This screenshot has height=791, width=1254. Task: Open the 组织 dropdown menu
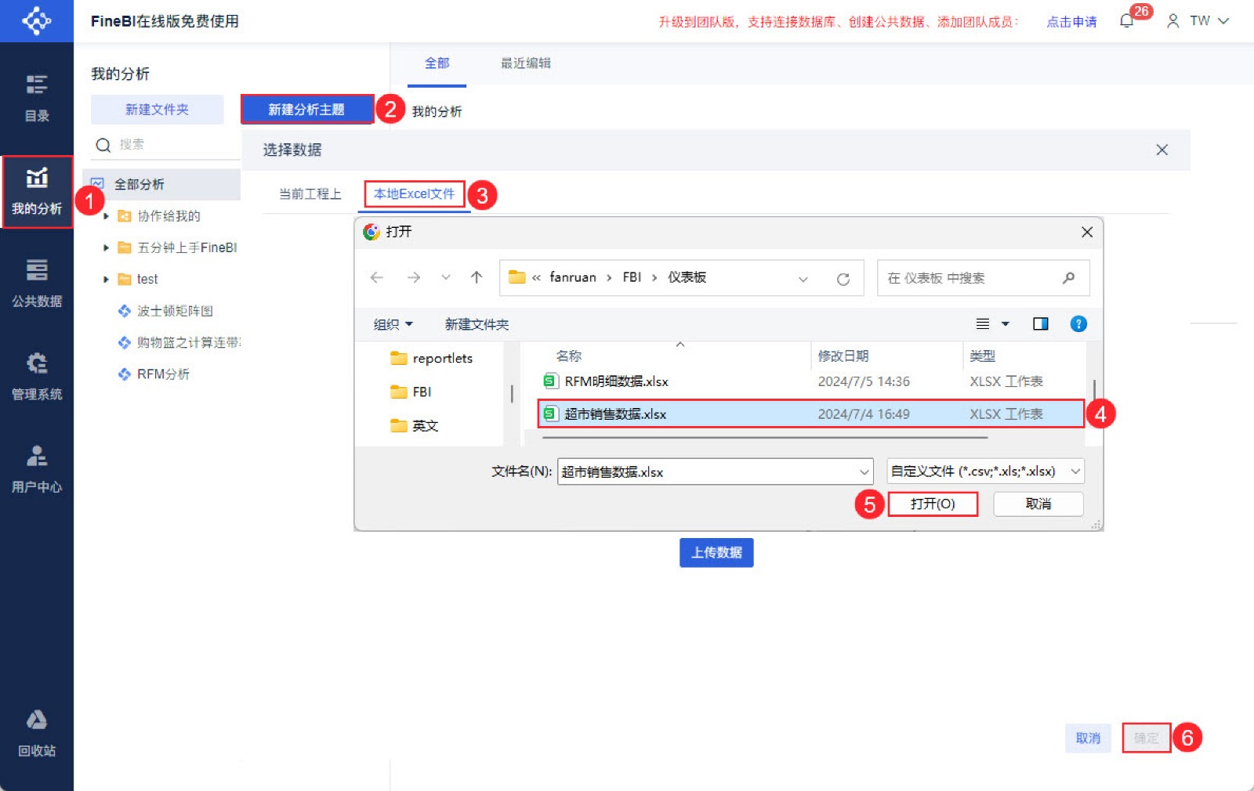tap(393, 324)
